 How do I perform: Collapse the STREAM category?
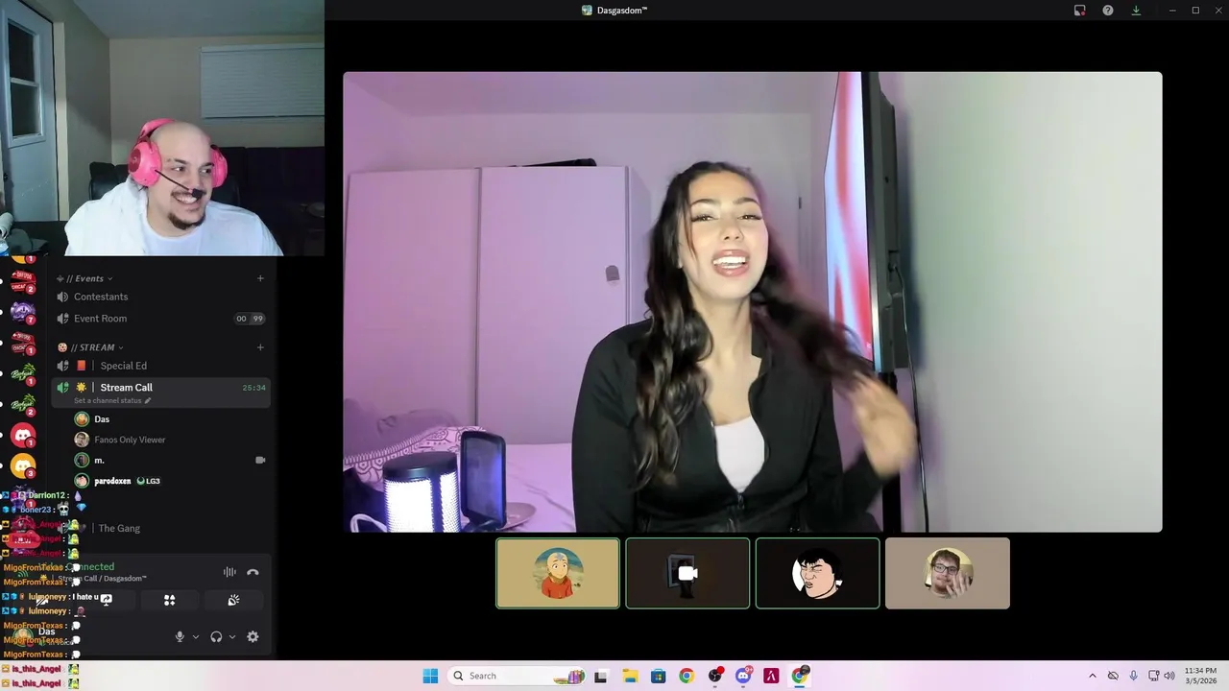90,347
